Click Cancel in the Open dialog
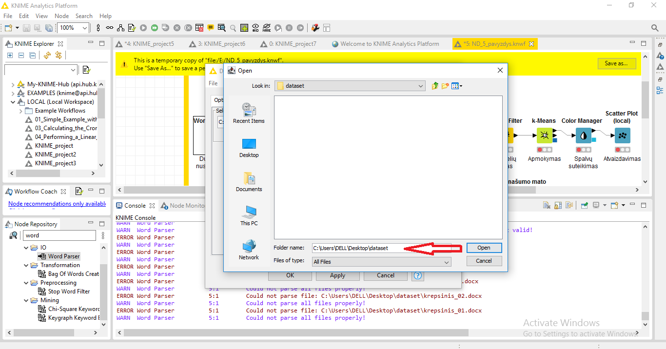The image size is (666, 349). (484, 261)
